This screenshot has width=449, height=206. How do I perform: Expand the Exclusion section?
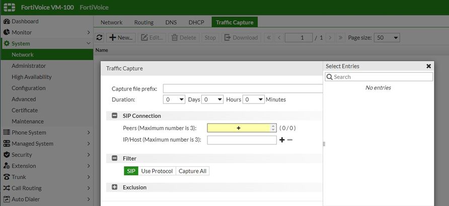tap(115, 187)
